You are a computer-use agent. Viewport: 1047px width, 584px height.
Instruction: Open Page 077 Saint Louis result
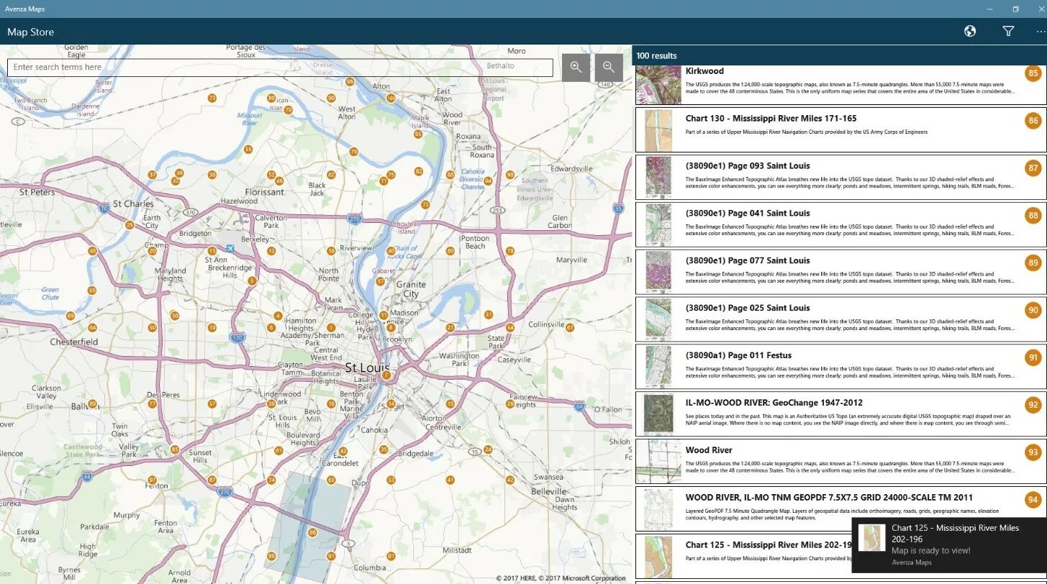(840, 272)
